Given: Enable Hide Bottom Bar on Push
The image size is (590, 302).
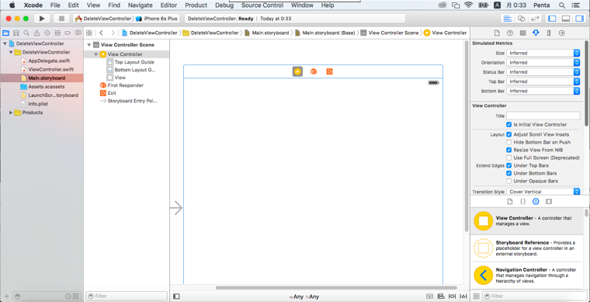Looking at the screenshot, I should pos(508,142).
